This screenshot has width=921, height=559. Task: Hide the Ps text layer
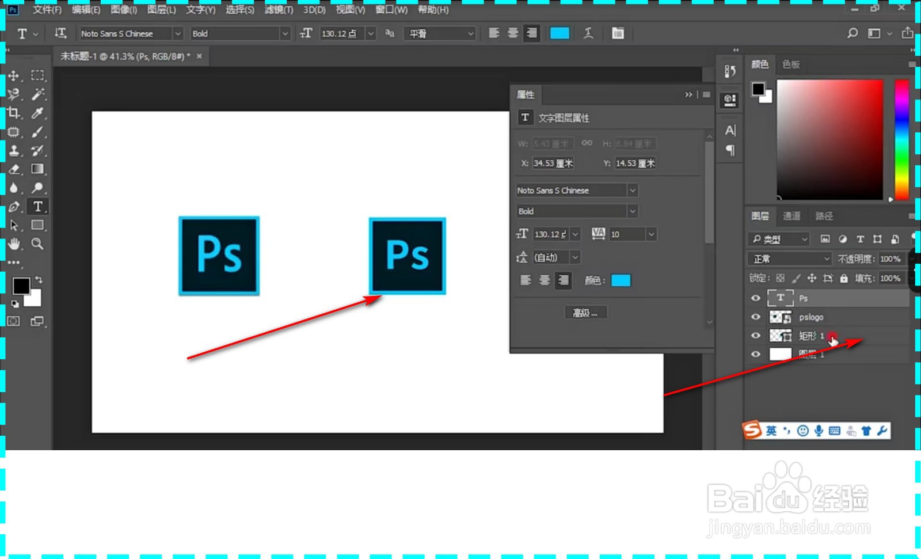[756, 298]
